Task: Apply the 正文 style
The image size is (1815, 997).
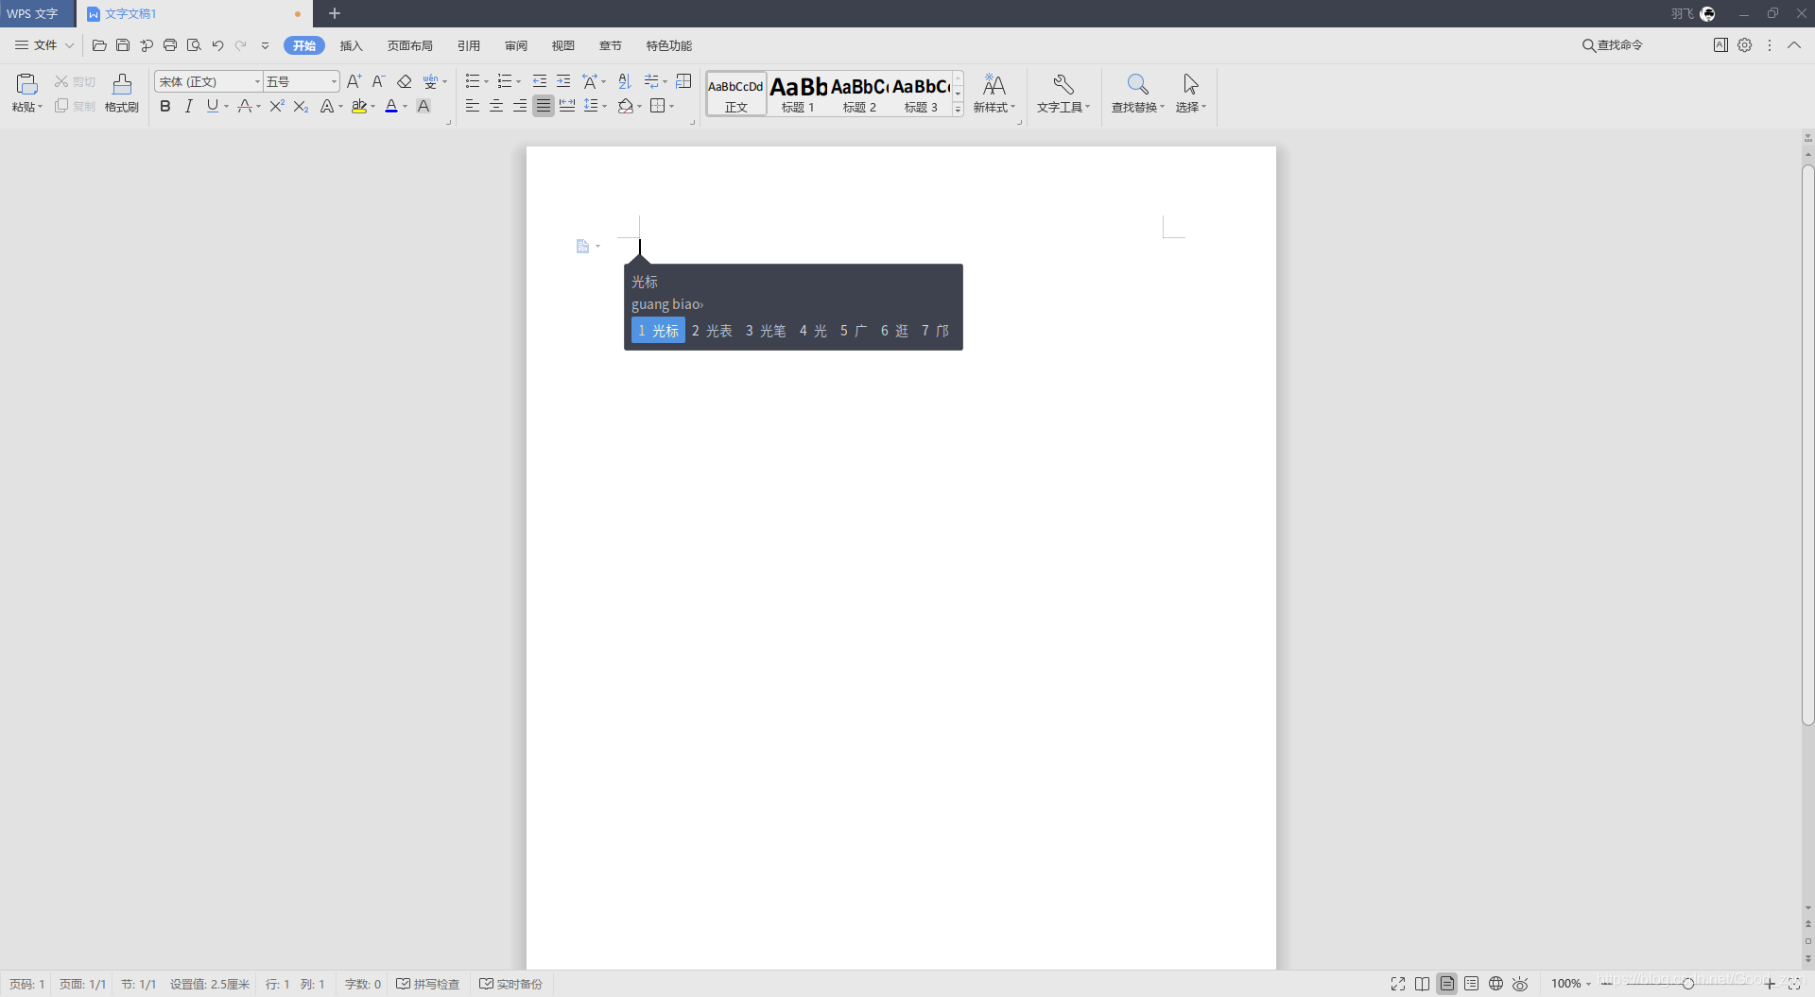Action: [736, 95]
